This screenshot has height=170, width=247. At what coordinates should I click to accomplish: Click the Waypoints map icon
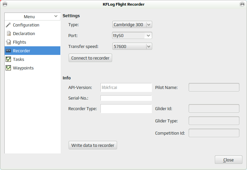tap(8, 68)
